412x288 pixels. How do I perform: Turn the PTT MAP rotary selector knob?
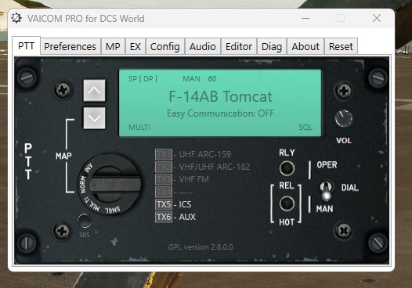[109, 184]
